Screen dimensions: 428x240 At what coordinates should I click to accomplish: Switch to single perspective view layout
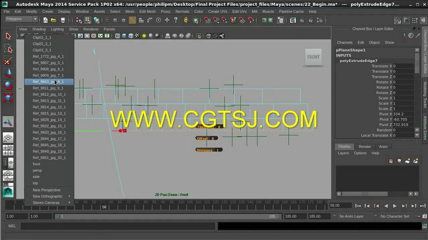8,138
